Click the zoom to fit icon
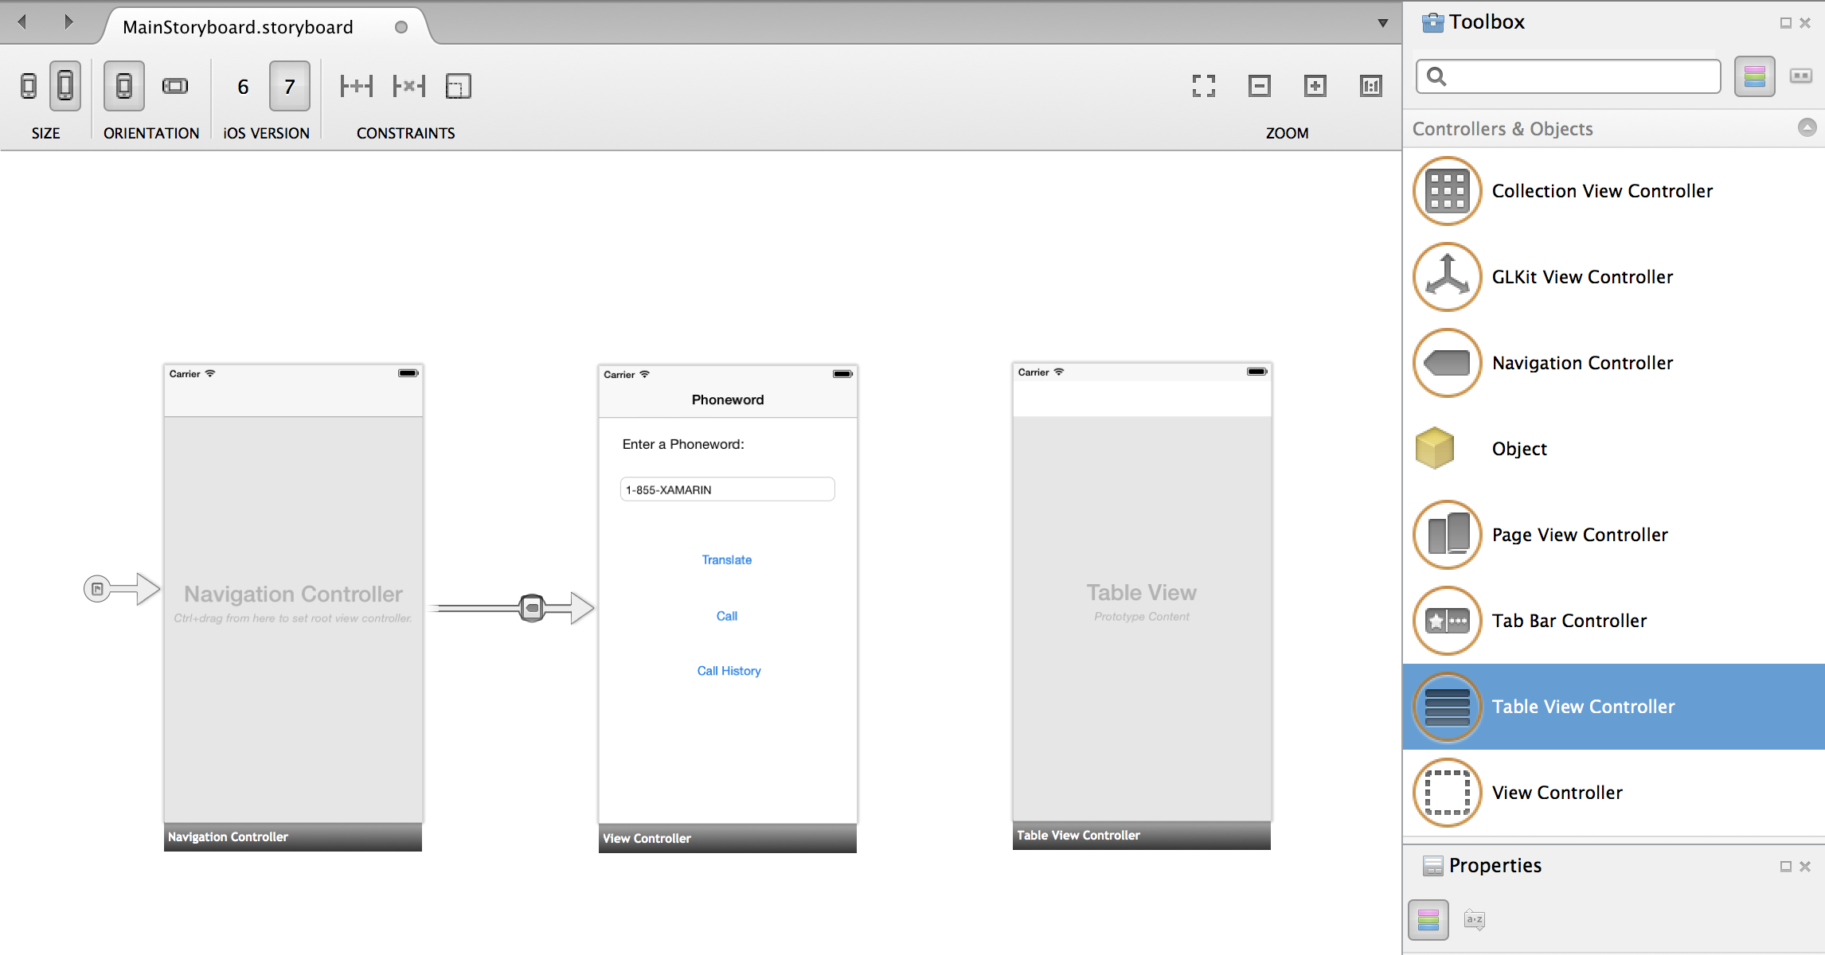 [1203, 86]
